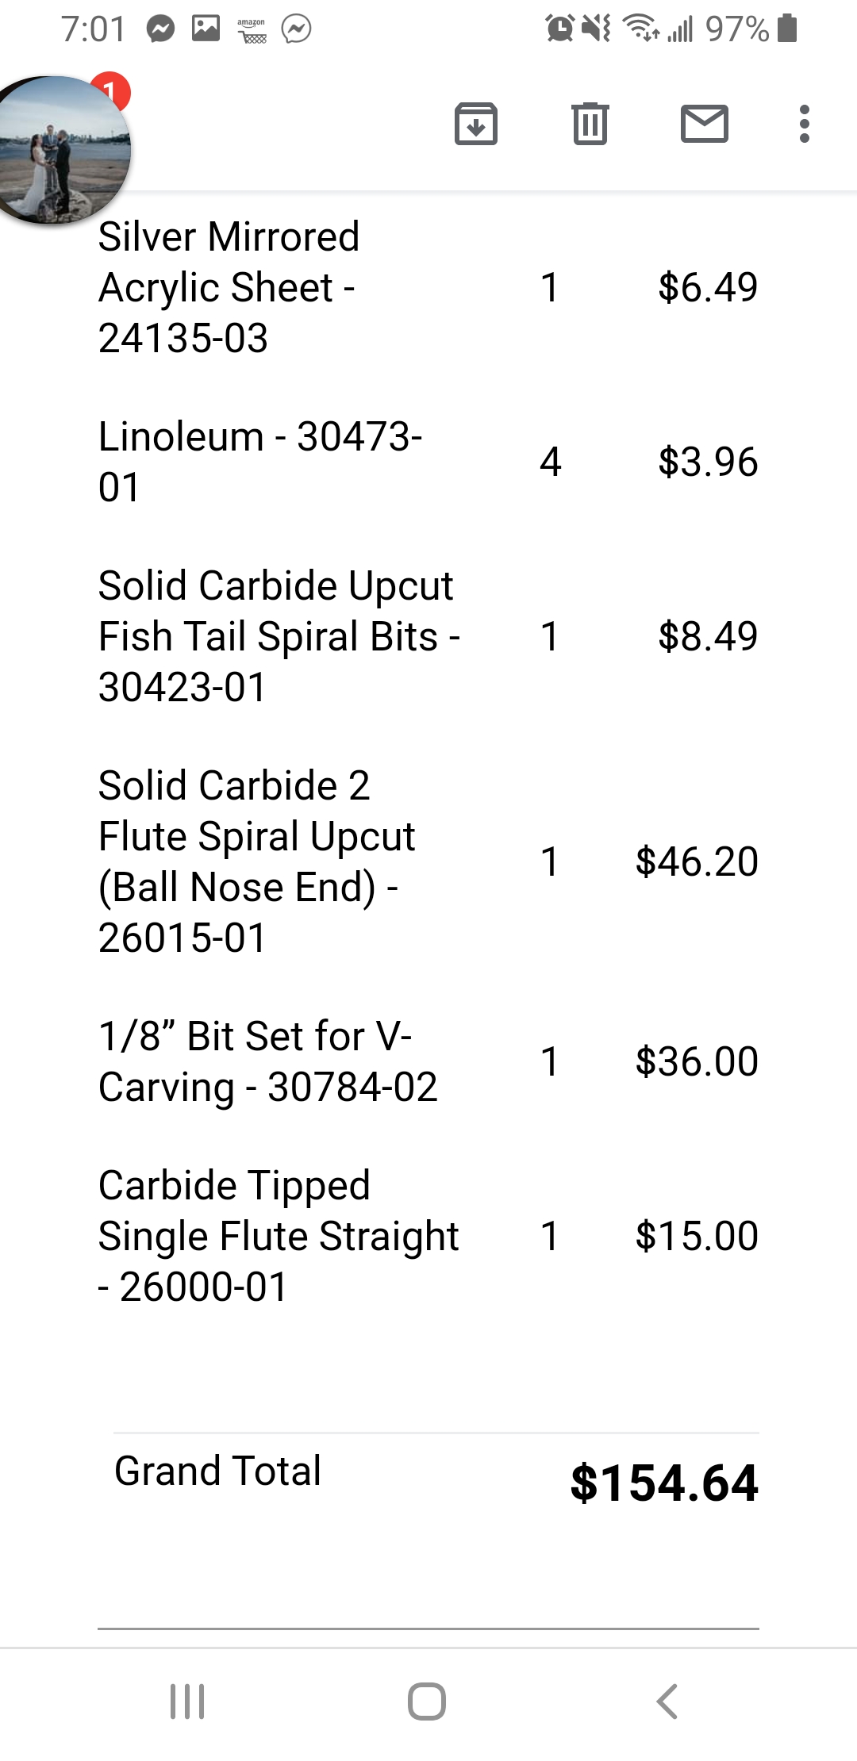Go back using the back chevron
This screenshot has width=857, height=1761.
667,1702
